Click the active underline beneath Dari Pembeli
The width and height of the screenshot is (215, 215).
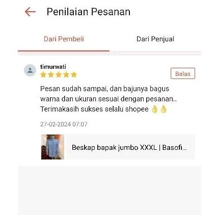(64, 51)
